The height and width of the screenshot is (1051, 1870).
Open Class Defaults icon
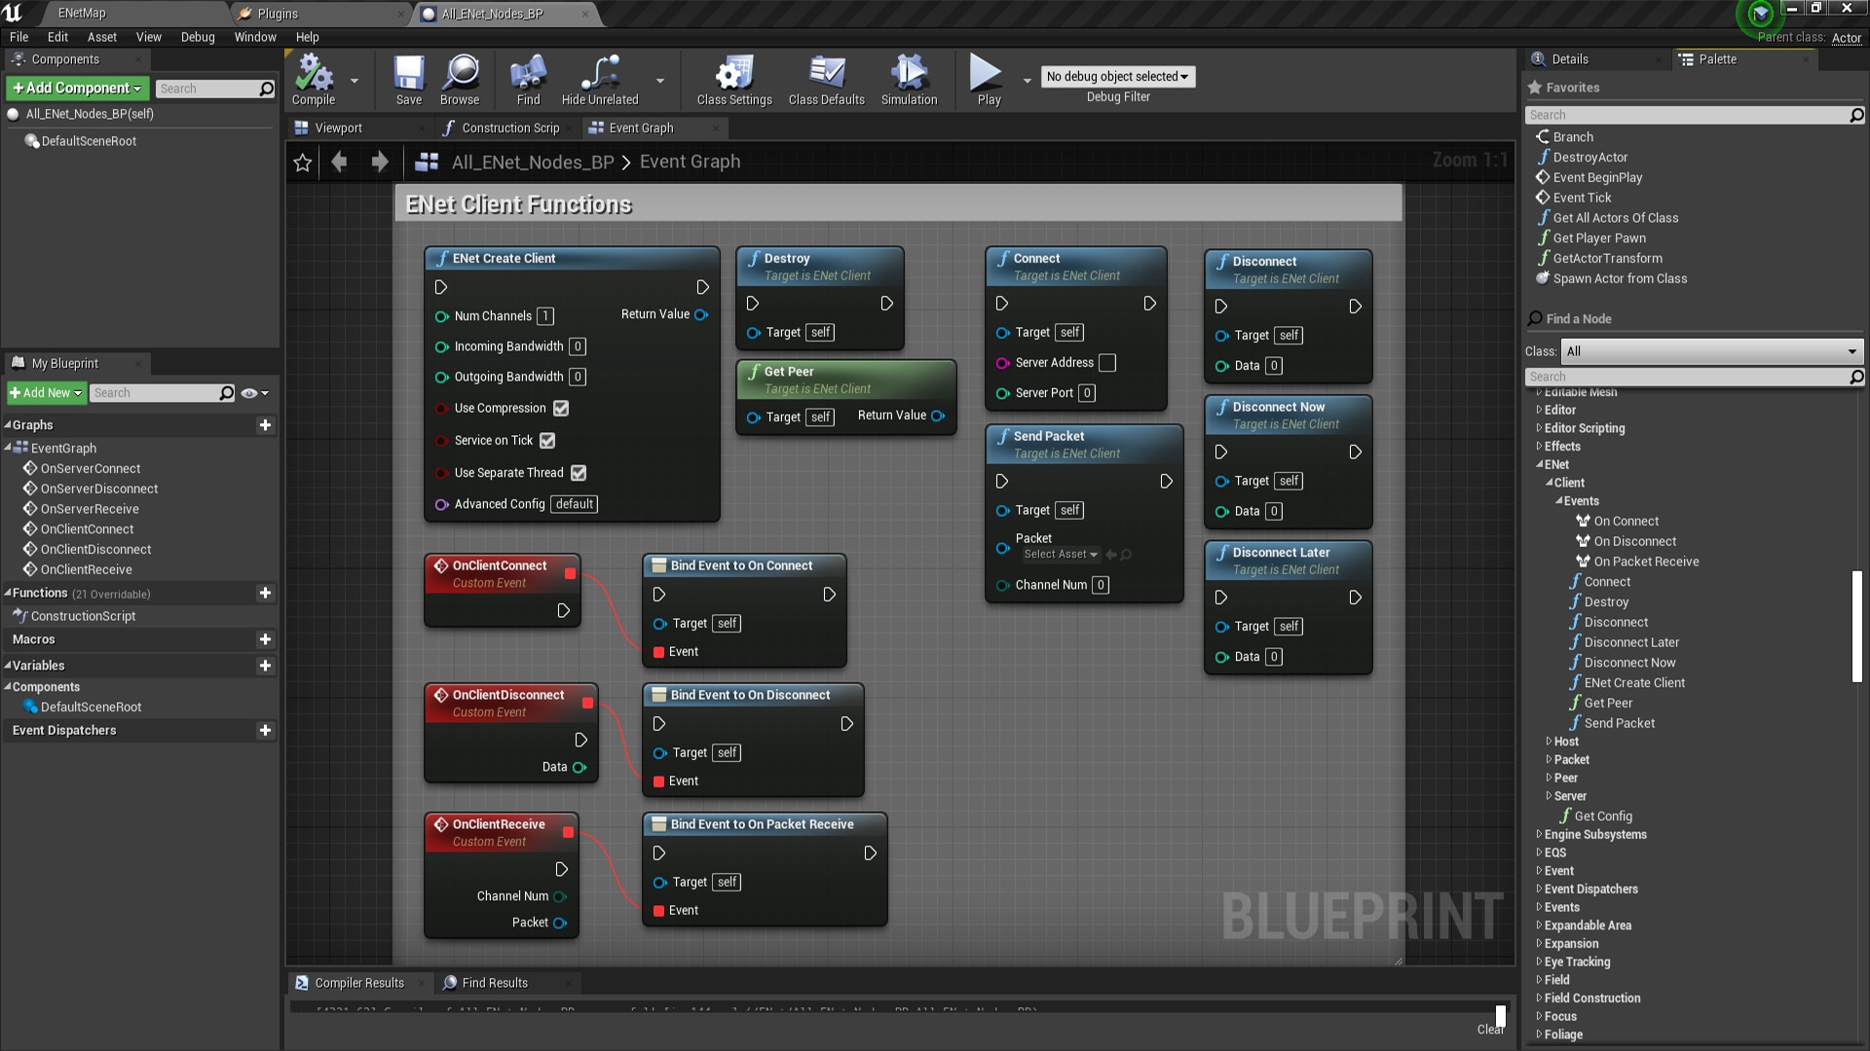point(826,75)
